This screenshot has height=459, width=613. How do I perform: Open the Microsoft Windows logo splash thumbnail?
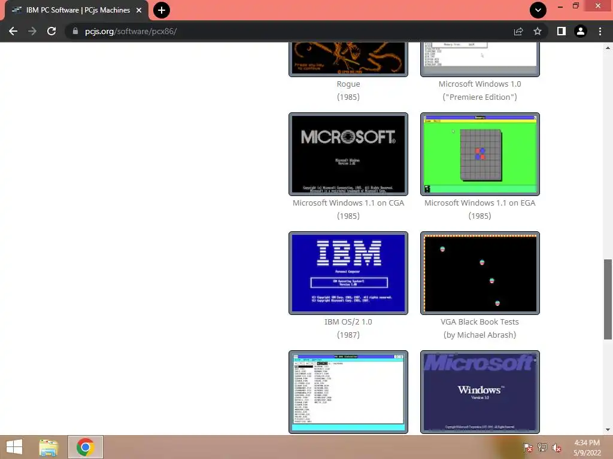[x=480, y=392]
